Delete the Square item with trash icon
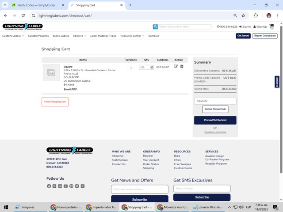This screenshot has width=283, height=212. 182,67
